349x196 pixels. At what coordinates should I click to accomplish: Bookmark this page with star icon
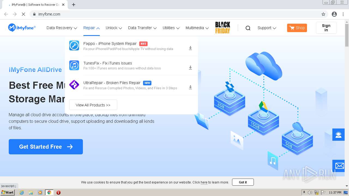[323, 14]
